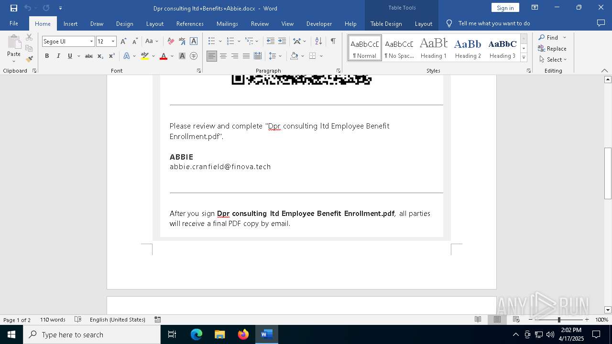Screen dimensions: 612x344
Task: Click the macro recording status bar icon
Action: point(157,320)
